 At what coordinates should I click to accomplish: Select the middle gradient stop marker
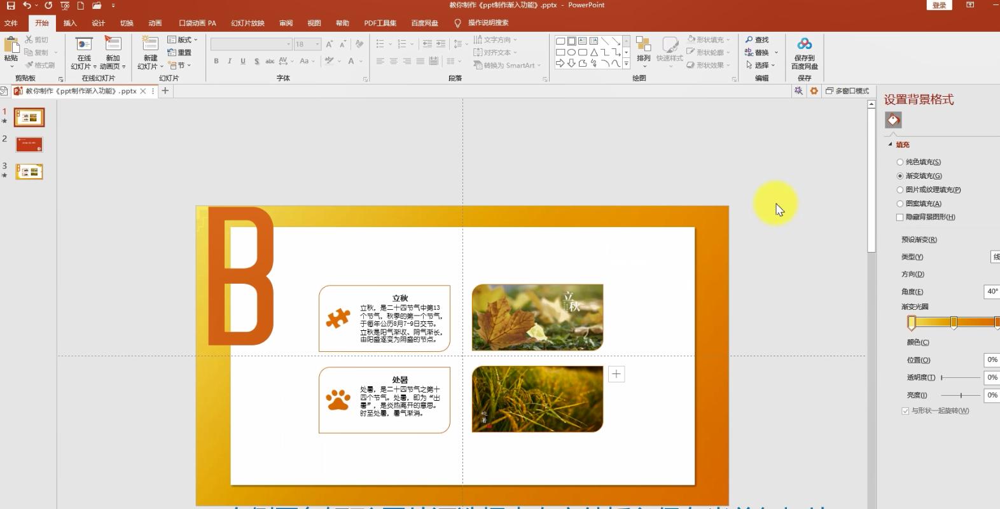tap(954, 323)
